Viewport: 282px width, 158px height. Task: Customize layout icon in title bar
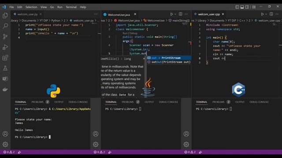click(254, 7)
